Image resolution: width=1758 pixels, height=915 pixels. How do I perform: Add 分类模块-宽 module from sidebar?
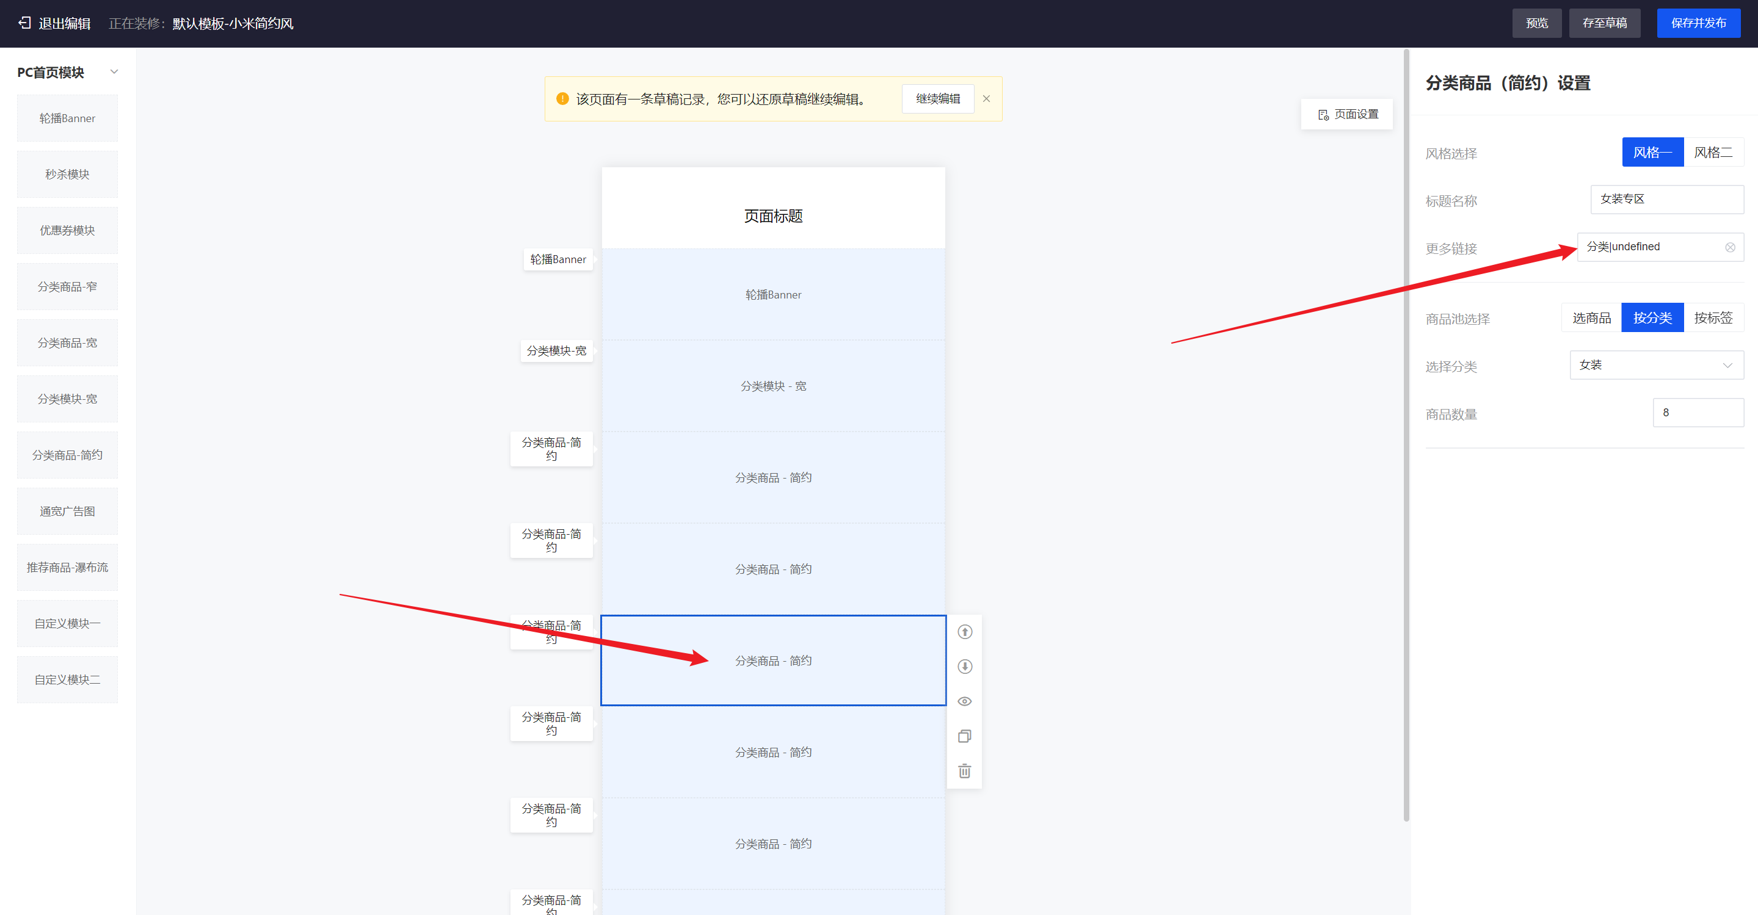[68, 399]
